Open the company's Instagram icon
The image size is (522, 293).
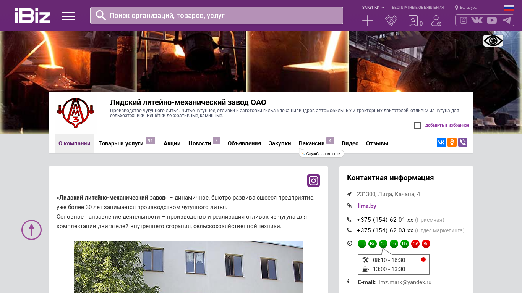[313, 180]
